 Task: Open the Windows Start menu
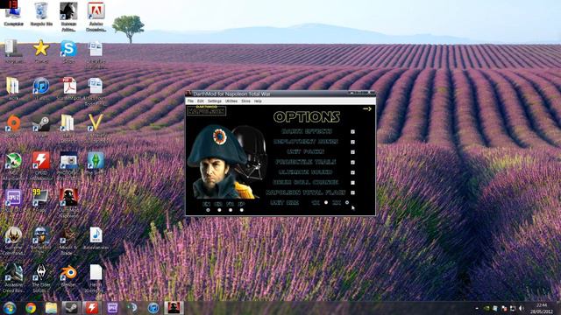click(10, 308)
